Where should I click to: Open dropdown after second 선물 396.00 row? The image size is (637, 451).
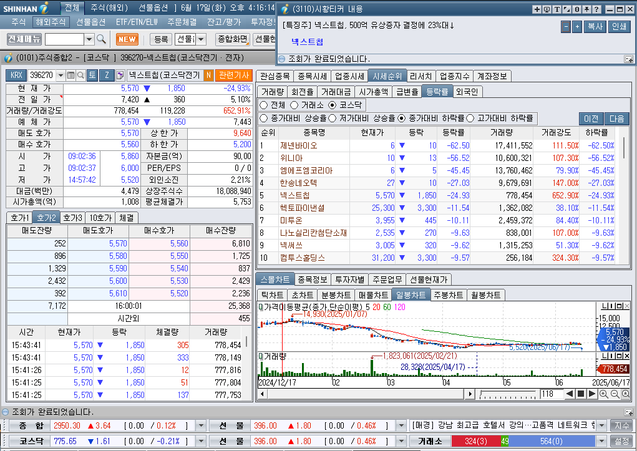[x=401, y=441]
